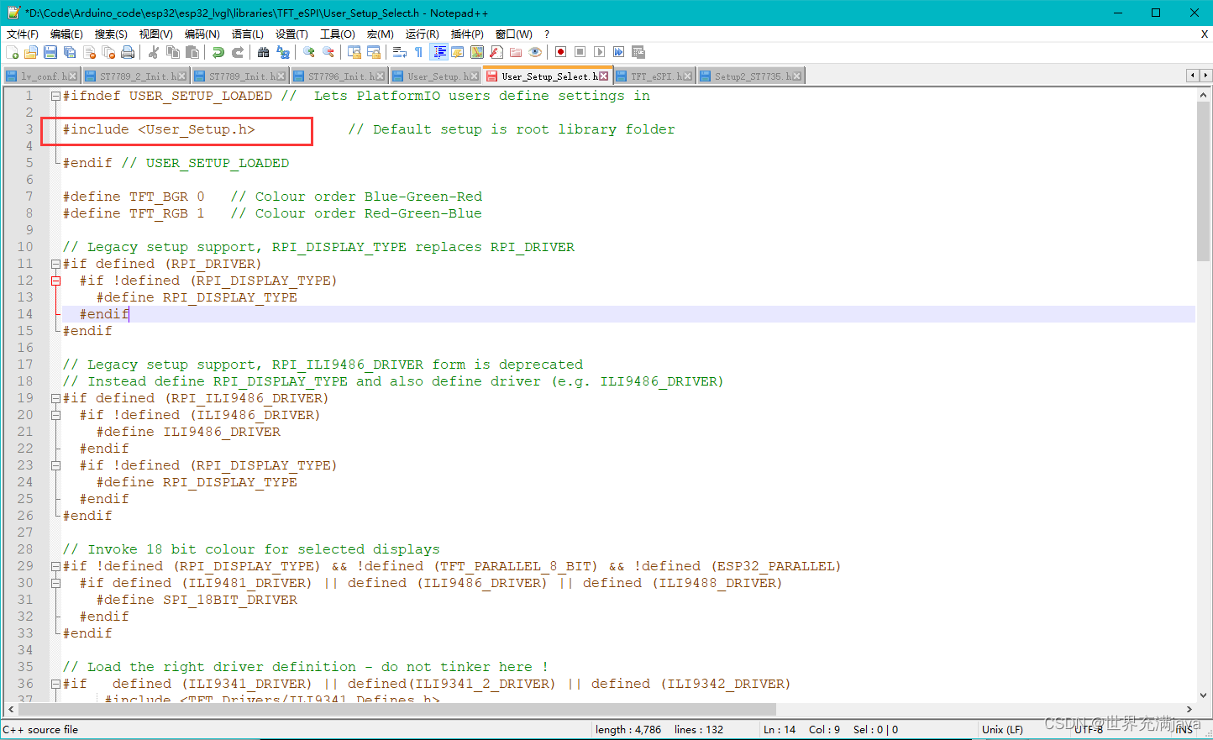Collapse the fold marker at line 11
Viewport: 1213px width, 740px height.
pos(55,264)
